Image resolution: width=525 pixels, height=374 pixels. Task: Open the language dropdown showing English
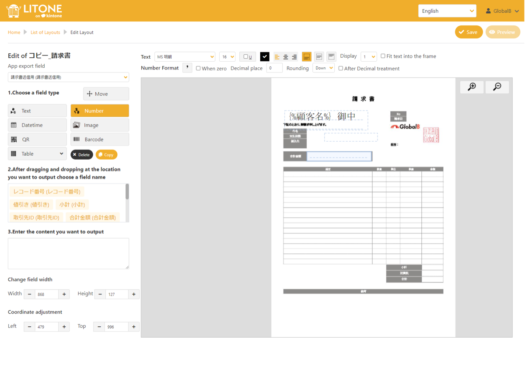tap(447, 11)
